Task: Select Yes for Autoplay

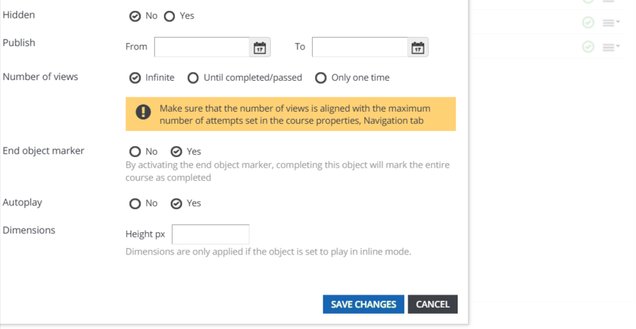Action: point(176,204)
